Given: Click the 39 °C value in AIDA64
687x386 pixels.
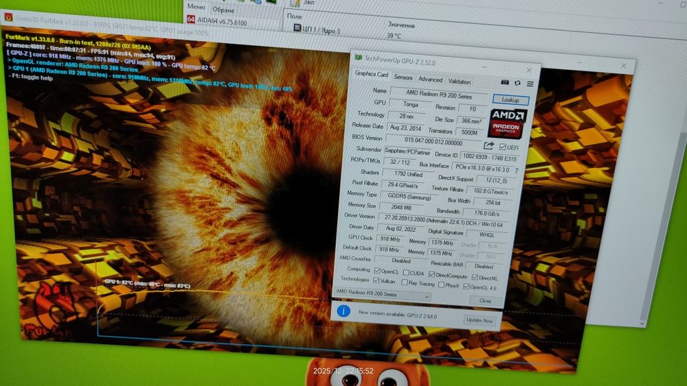Looking at the screenshot, I should coord(394,36).
